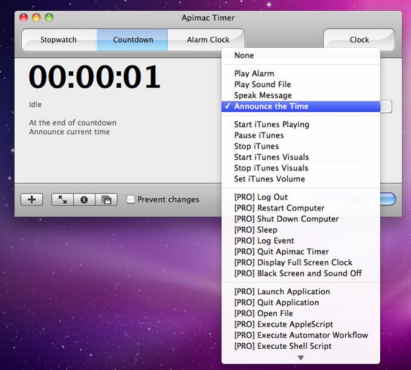
Task: Click the plus add timer button
Action: click(31, 200)
